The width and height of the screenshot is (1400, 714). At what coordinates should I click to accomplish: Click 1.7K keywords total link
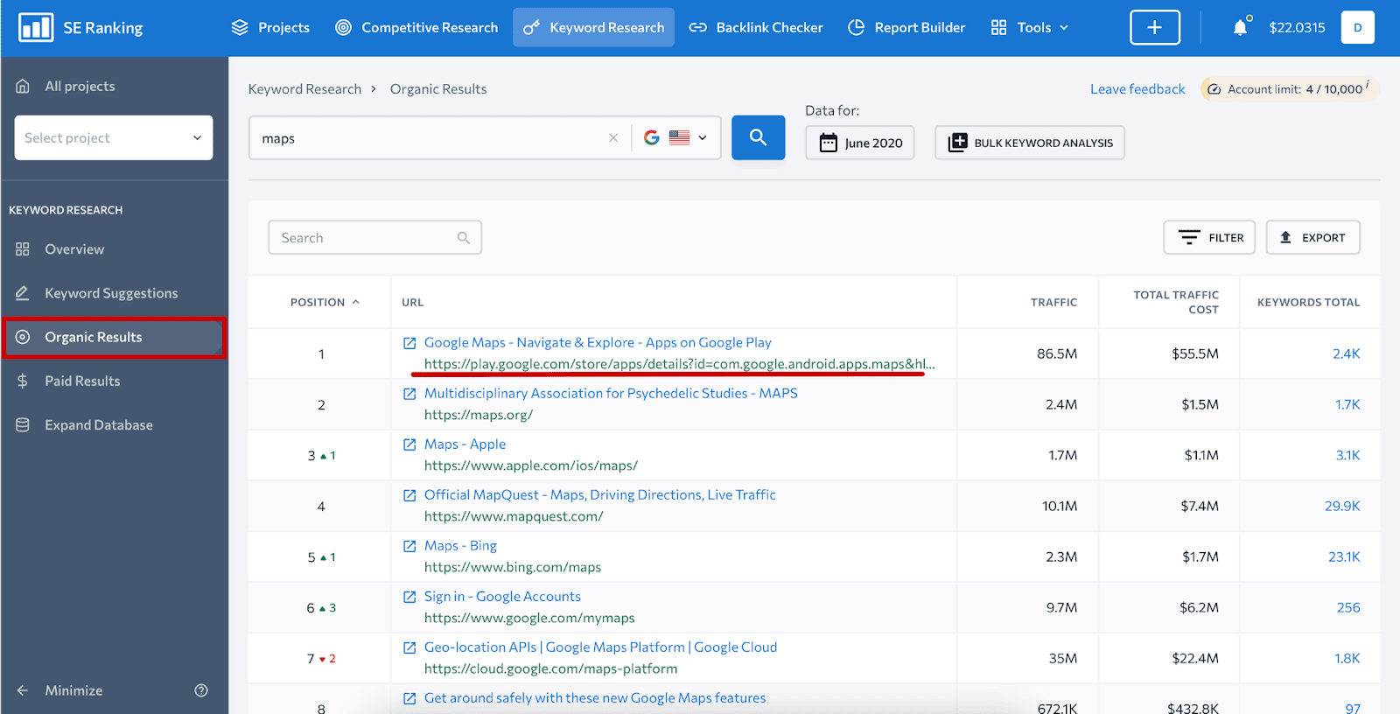coord(1347,404)
